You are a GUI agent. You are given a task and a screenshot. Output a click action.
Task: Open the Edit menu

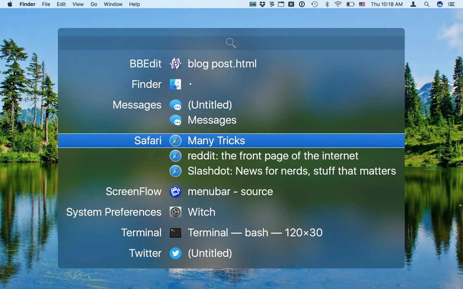(x=61, y=4)
